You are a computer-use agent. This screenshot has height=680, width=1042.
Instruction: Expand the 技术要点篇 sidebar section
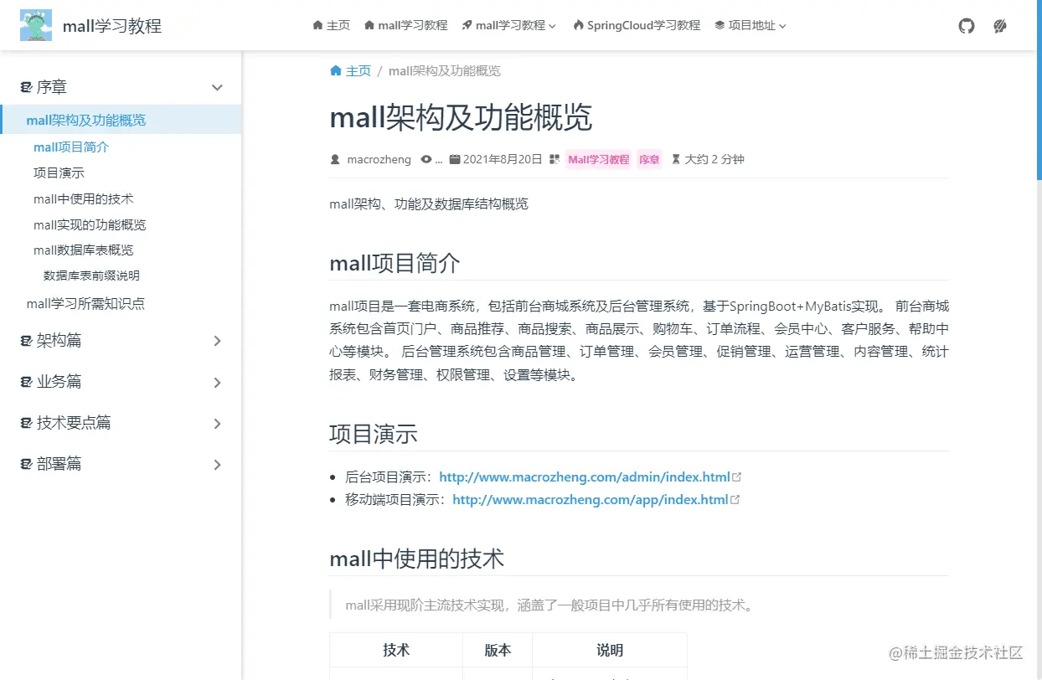[121, 423]
